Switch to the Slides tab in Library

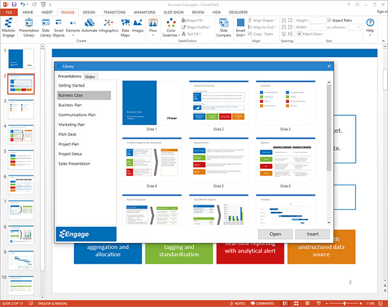(90, 77)
